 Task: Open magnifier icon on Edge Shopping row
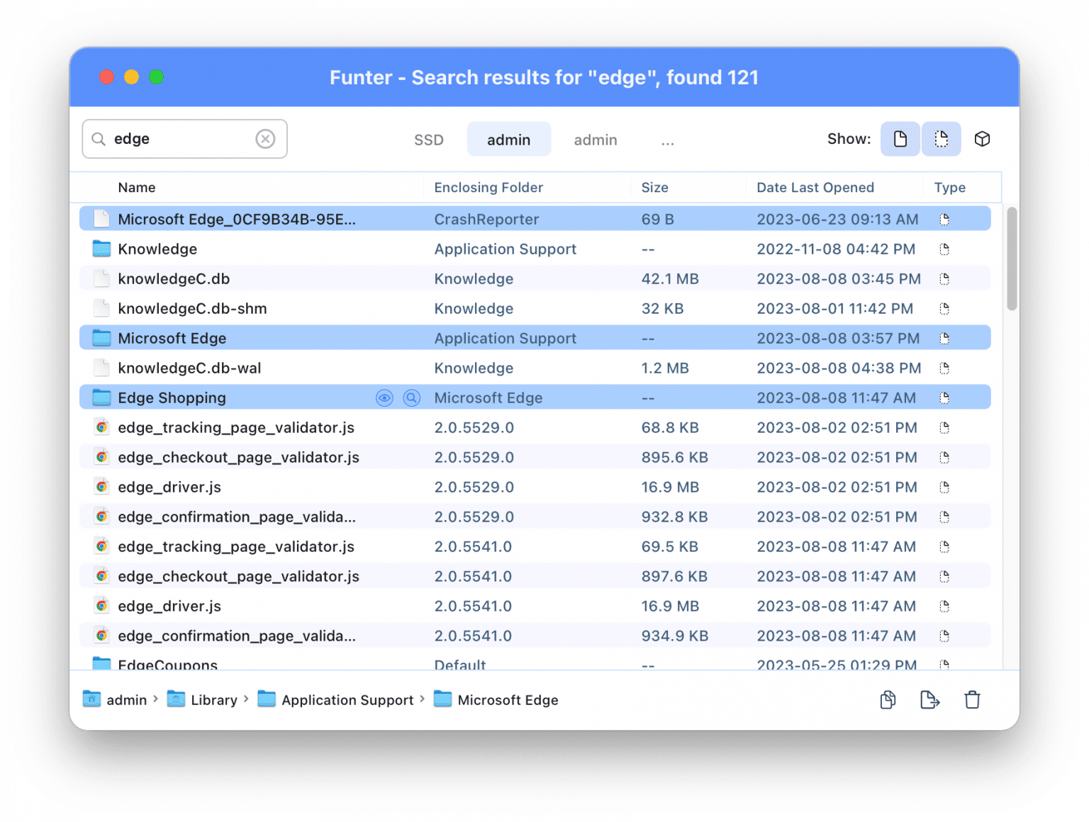click(x=411, y=398)
